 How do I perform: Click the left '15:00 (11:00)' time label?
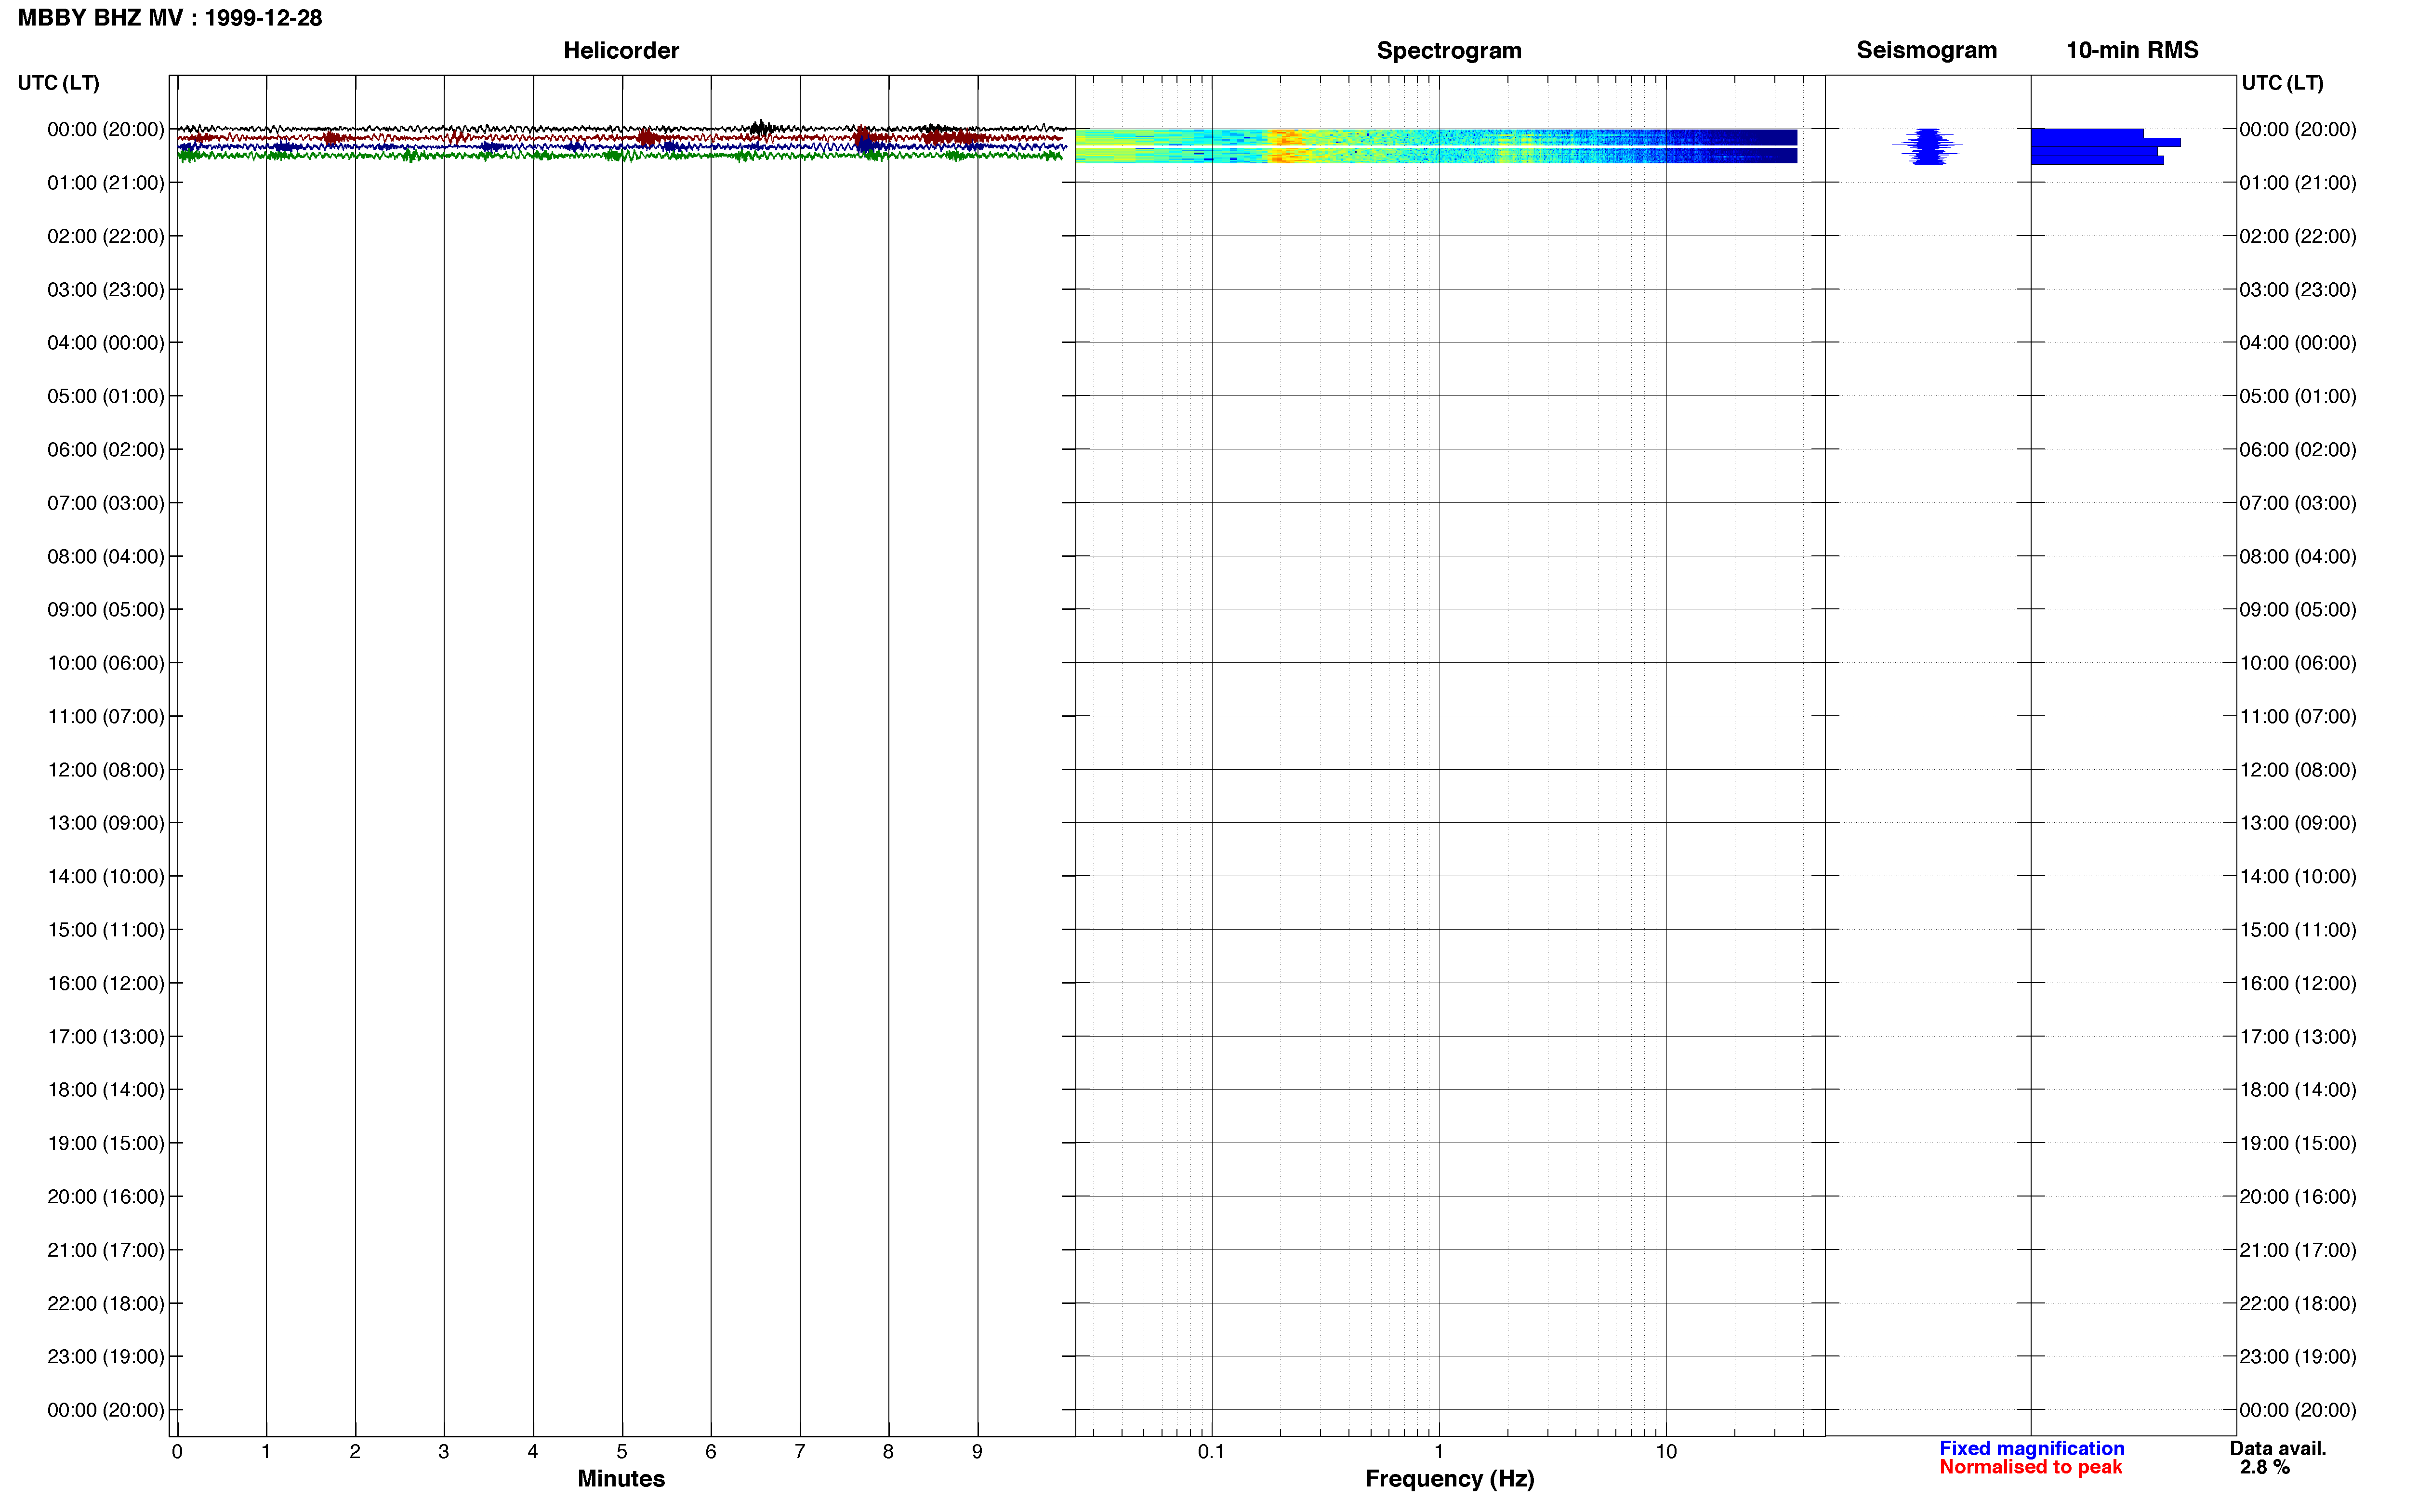point(106,930)
